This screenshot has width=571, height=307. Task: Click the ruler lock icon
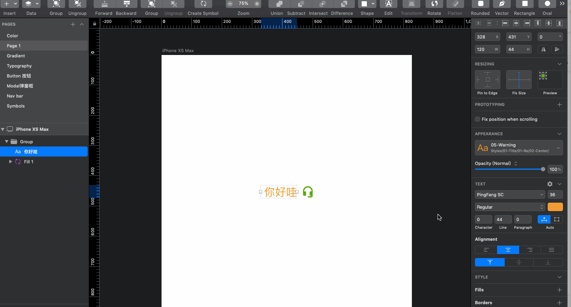[94, 24]
